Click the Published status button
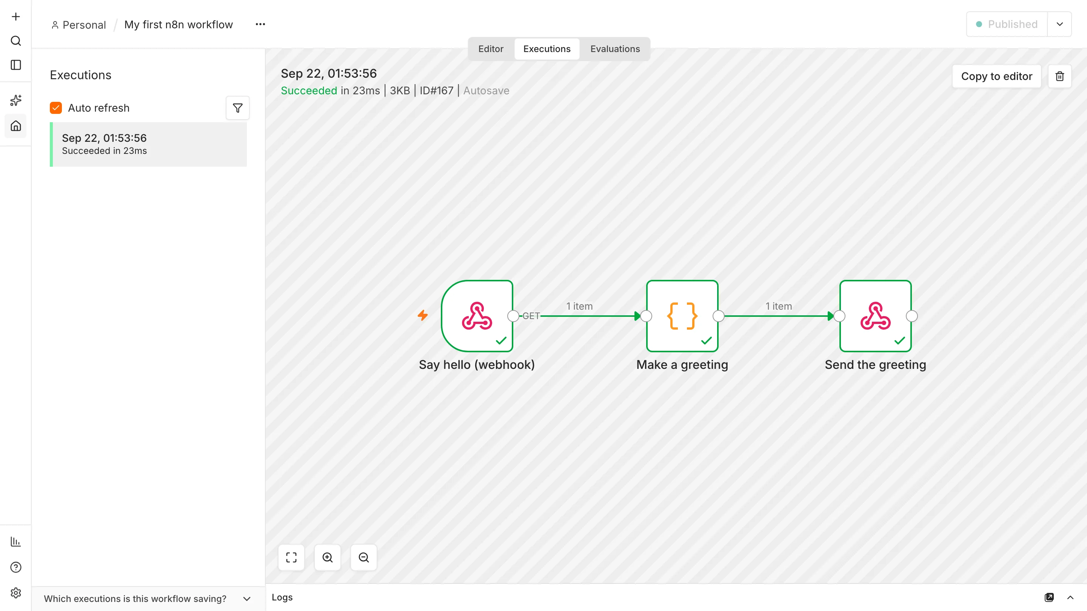 [x=1007, y=24]
